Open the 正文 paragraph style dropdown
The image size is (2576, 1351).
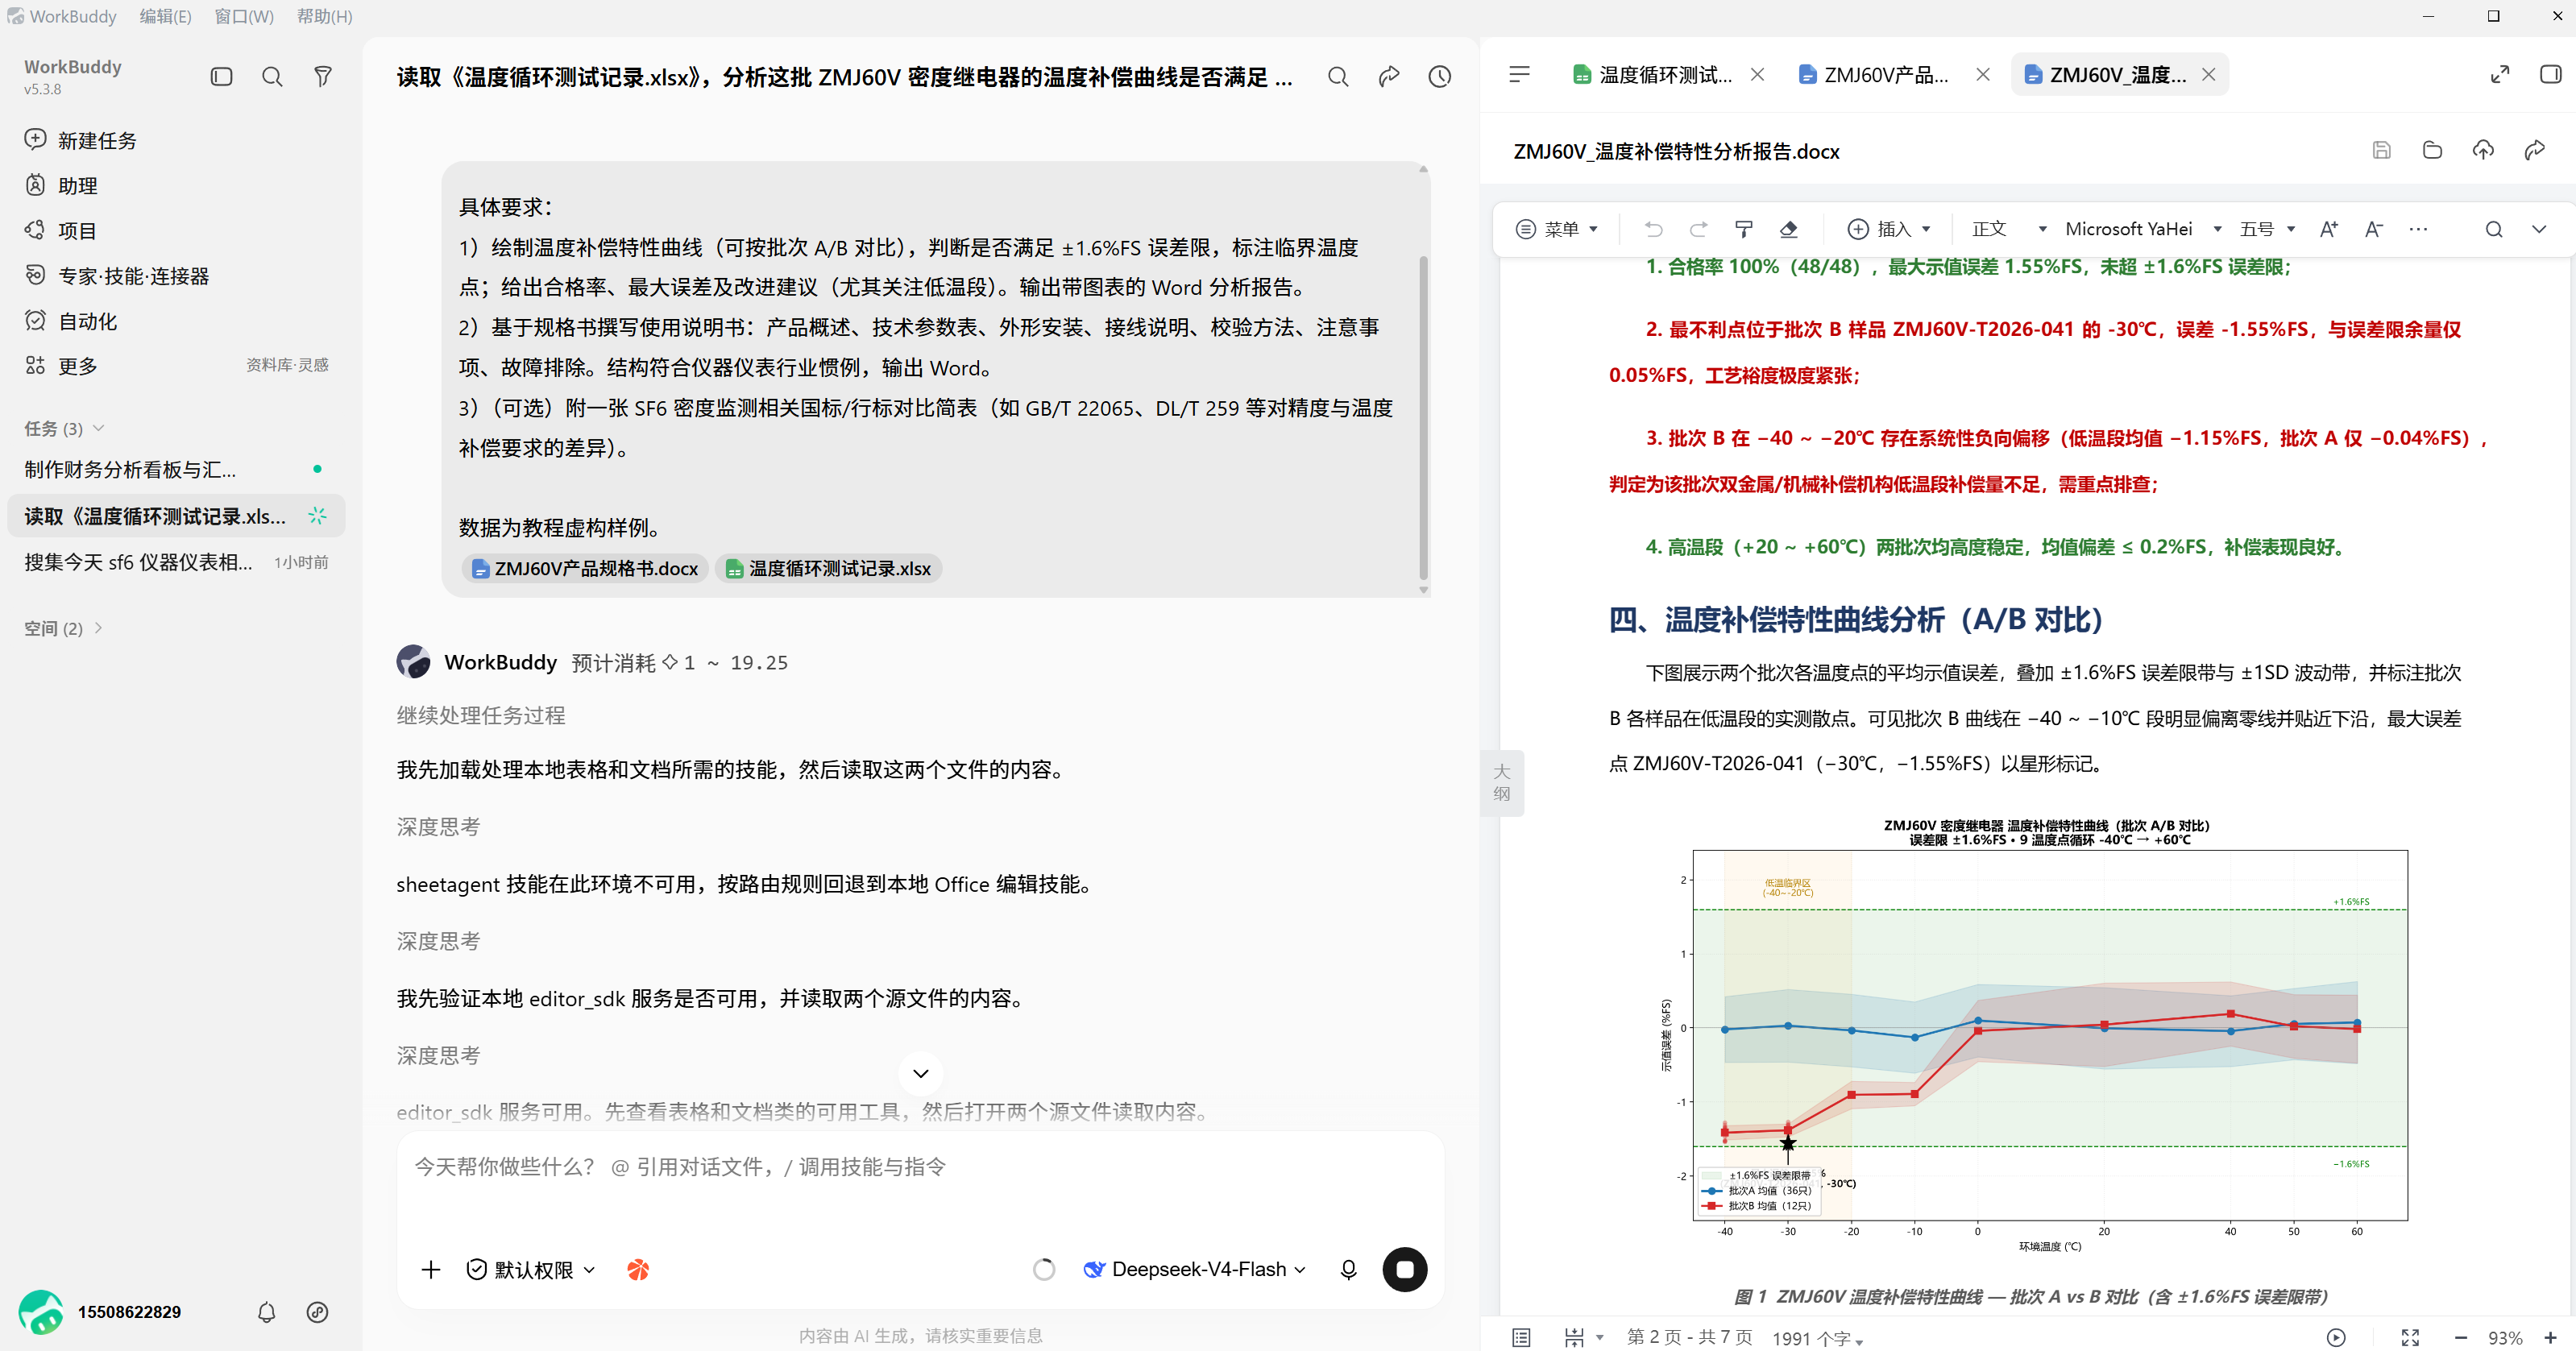click(2008, 229)
